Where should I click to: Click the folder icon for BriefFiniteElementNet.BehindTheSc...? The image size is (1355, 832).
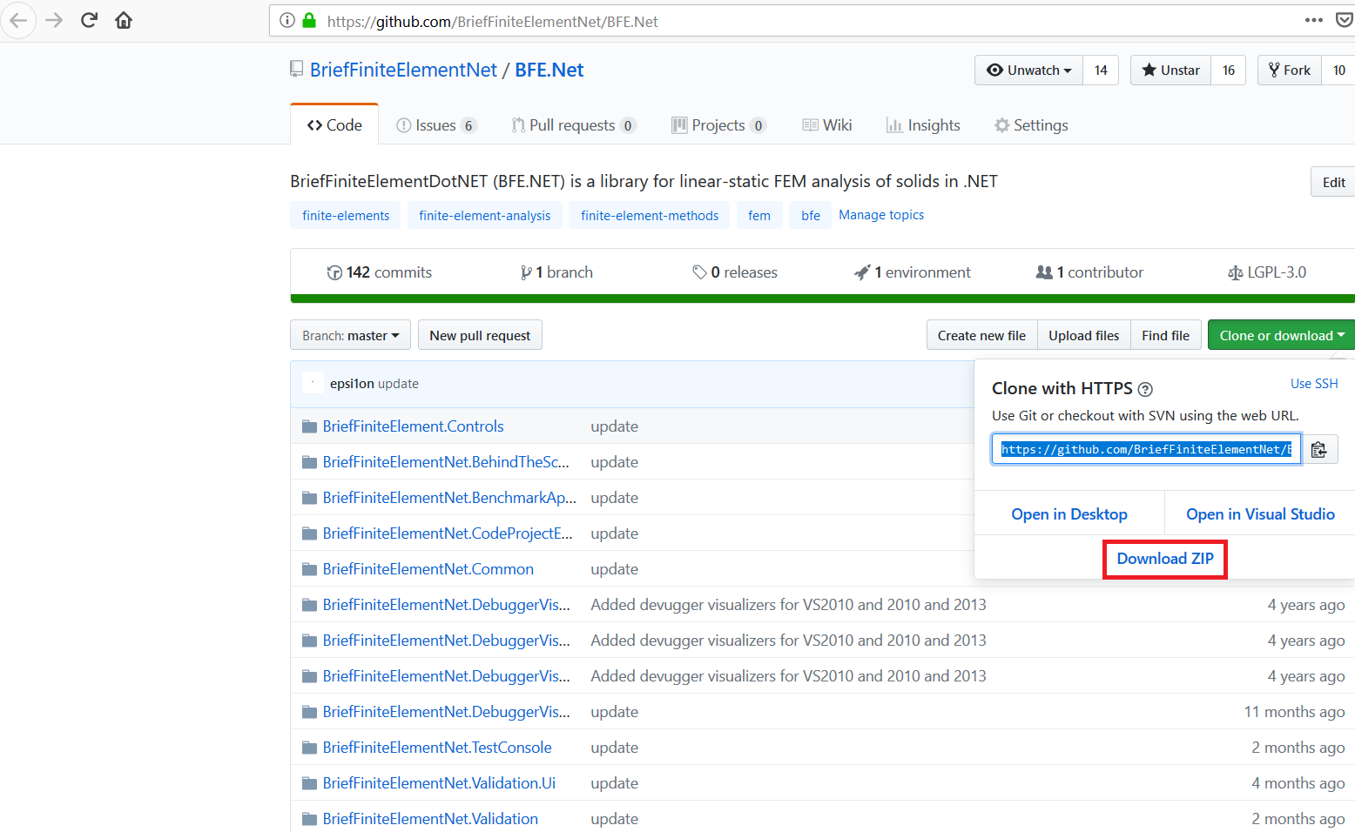click(309, 462)
